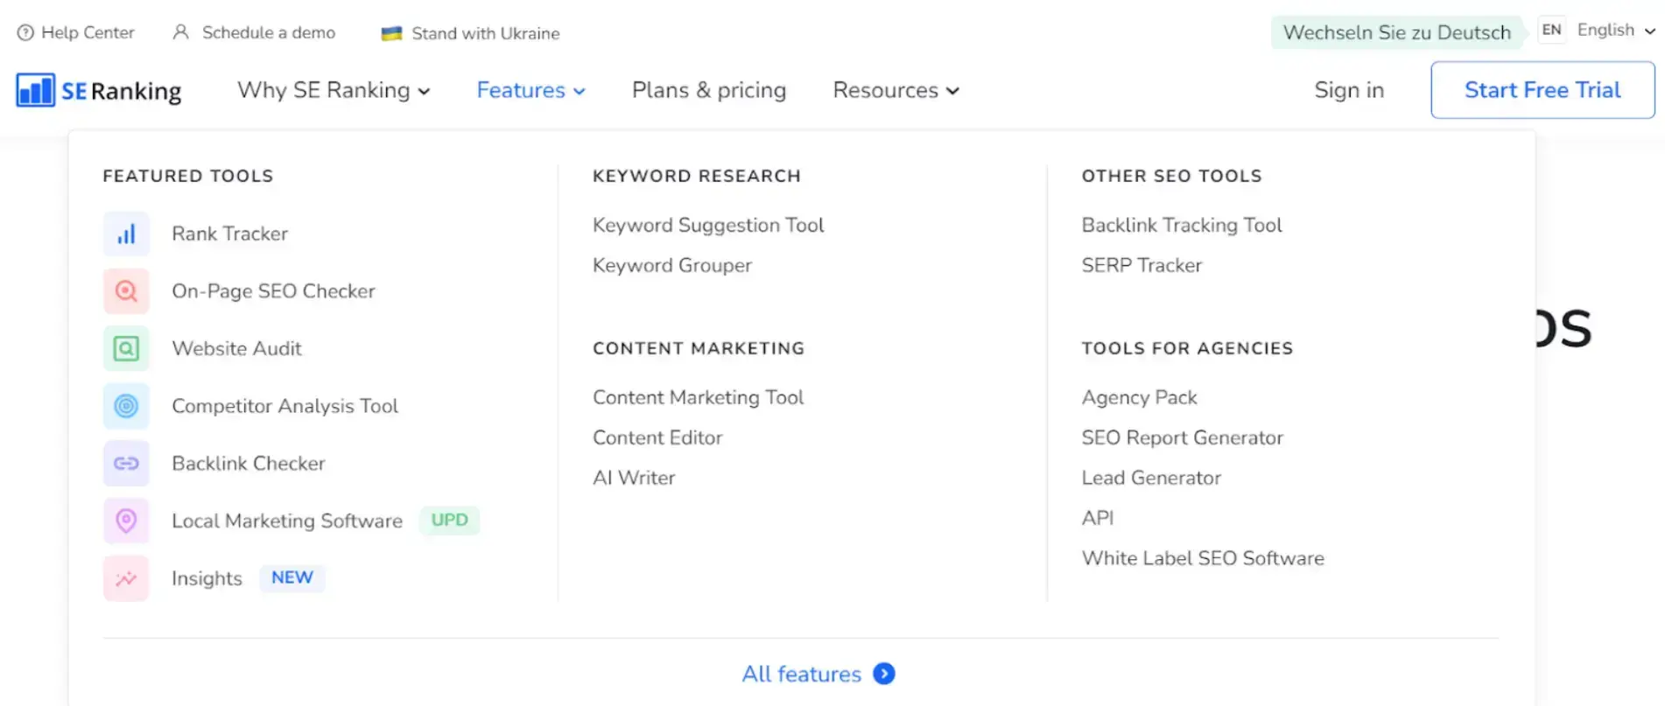Expand the Why SE Ranking menu
This screenshot has height=706, width=1665.
(x=333, y=90)
